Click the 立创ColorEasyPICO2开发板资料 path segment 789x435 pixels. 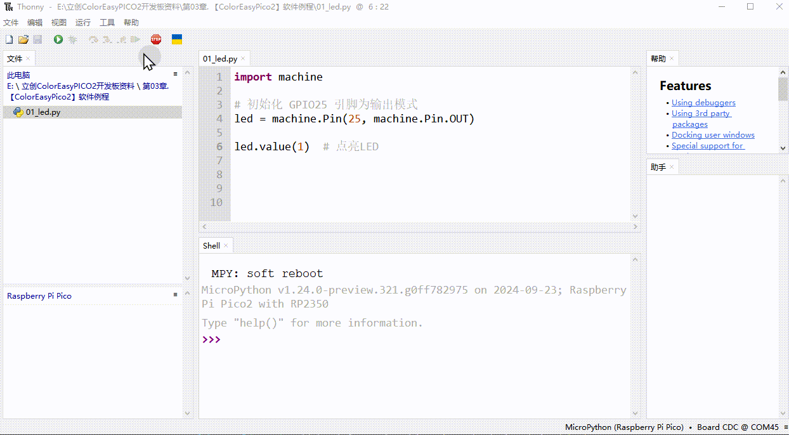click(78, 86)
